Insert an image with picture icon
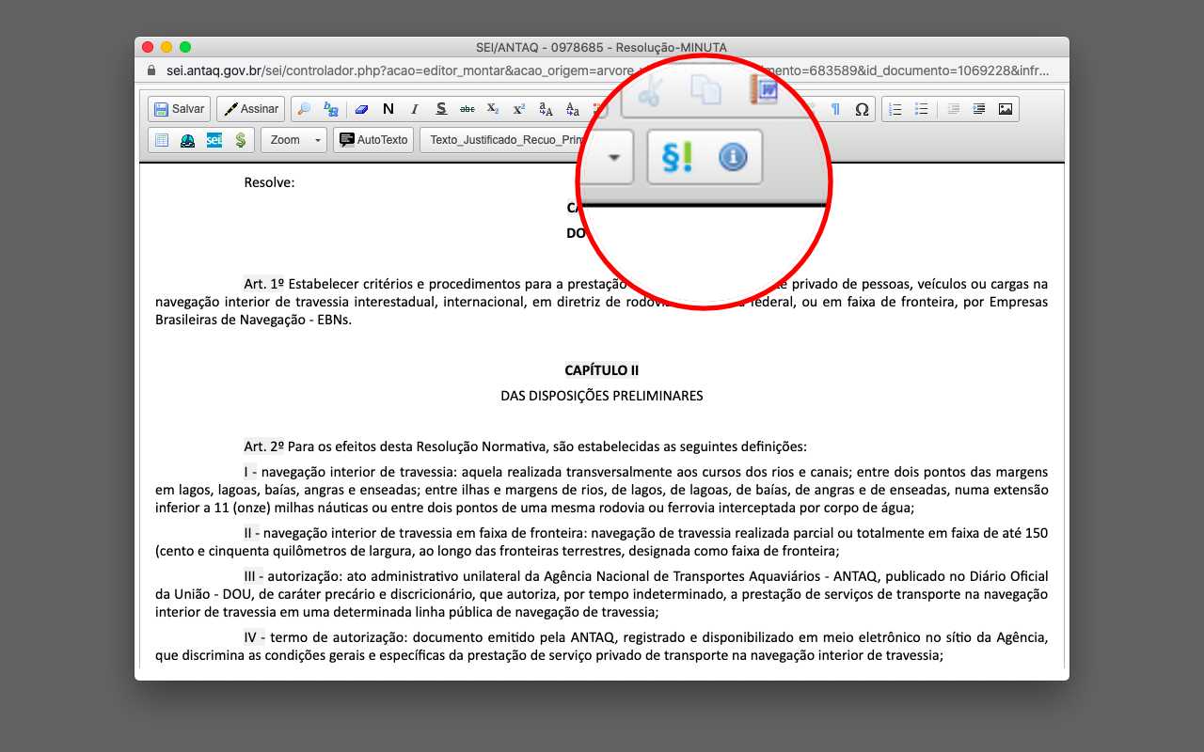The height and width of the screenshot is (752, 1204). click(1006, 109)
